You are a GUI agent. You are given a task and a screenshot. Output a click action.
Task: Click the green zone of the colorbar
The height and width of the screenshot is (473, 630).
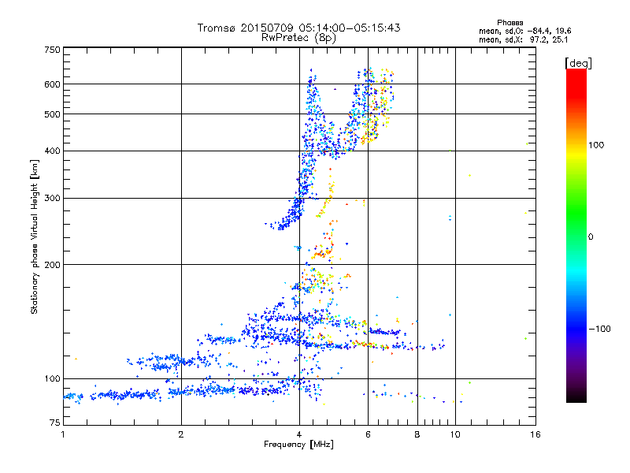[576, 213]
